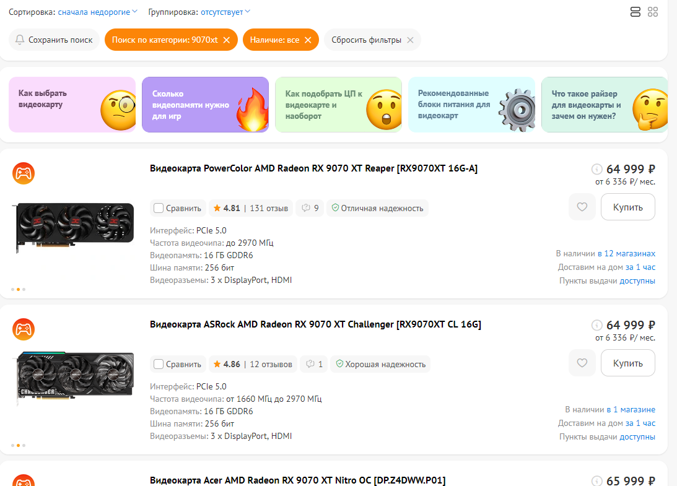Remove the 'Поиск по категории: 9070xt' filter cross
677x486 pixels.
pos(227,40)
